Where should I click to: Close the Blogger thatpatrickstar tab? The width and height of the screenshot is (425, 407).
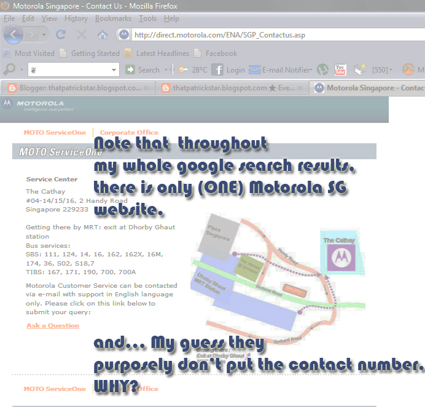146,88
